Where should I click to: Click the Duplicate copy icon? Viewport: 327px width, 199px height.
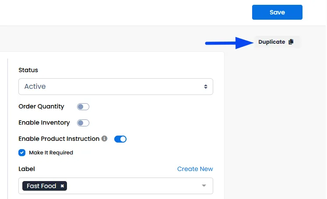click(x=291, y=42)
